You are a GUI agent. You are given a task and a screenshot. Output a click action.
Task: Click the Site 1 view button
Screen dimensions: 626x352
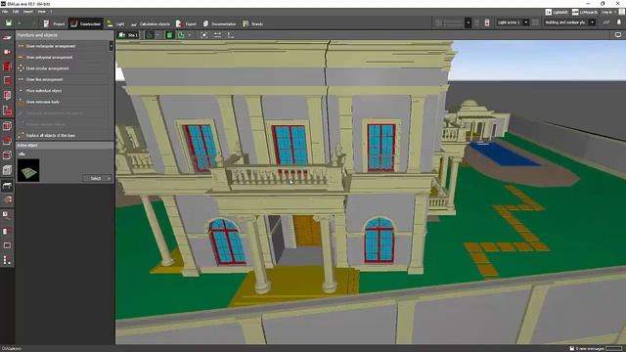(128, 35)
